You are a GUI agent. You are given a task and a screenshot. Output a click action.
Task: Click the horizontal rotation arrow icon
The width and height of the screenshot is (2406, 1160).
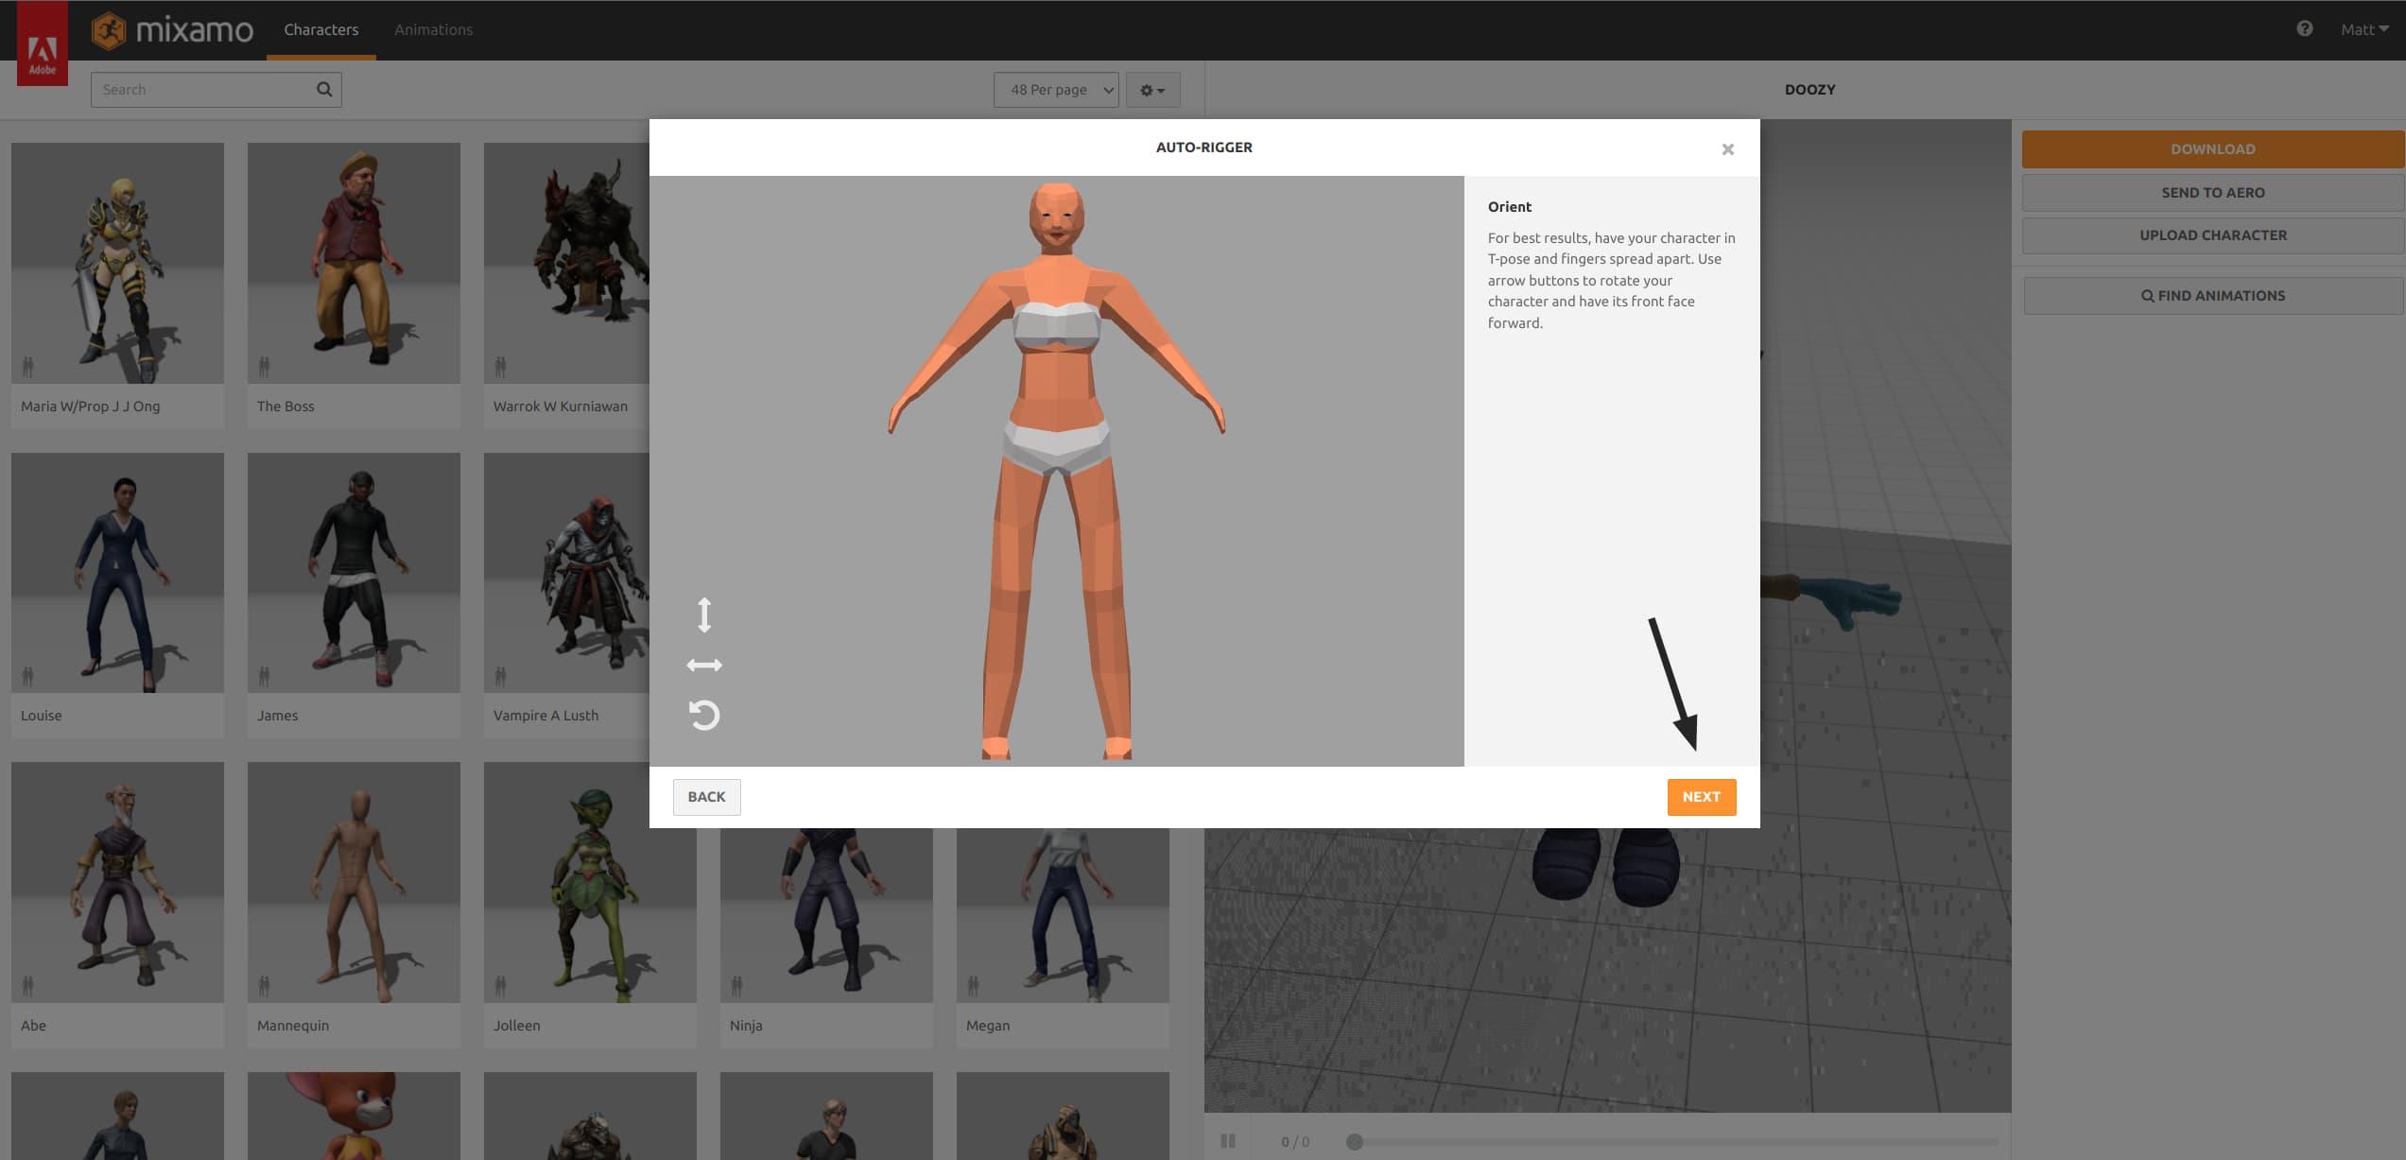pyautogui.click(x=704, y=663)
